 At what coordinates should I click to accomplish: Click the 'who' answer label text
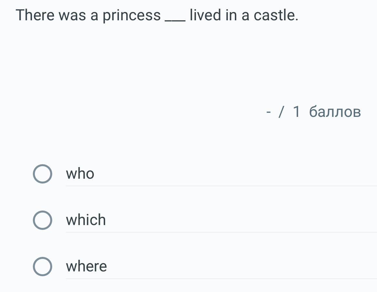(80, 174)
